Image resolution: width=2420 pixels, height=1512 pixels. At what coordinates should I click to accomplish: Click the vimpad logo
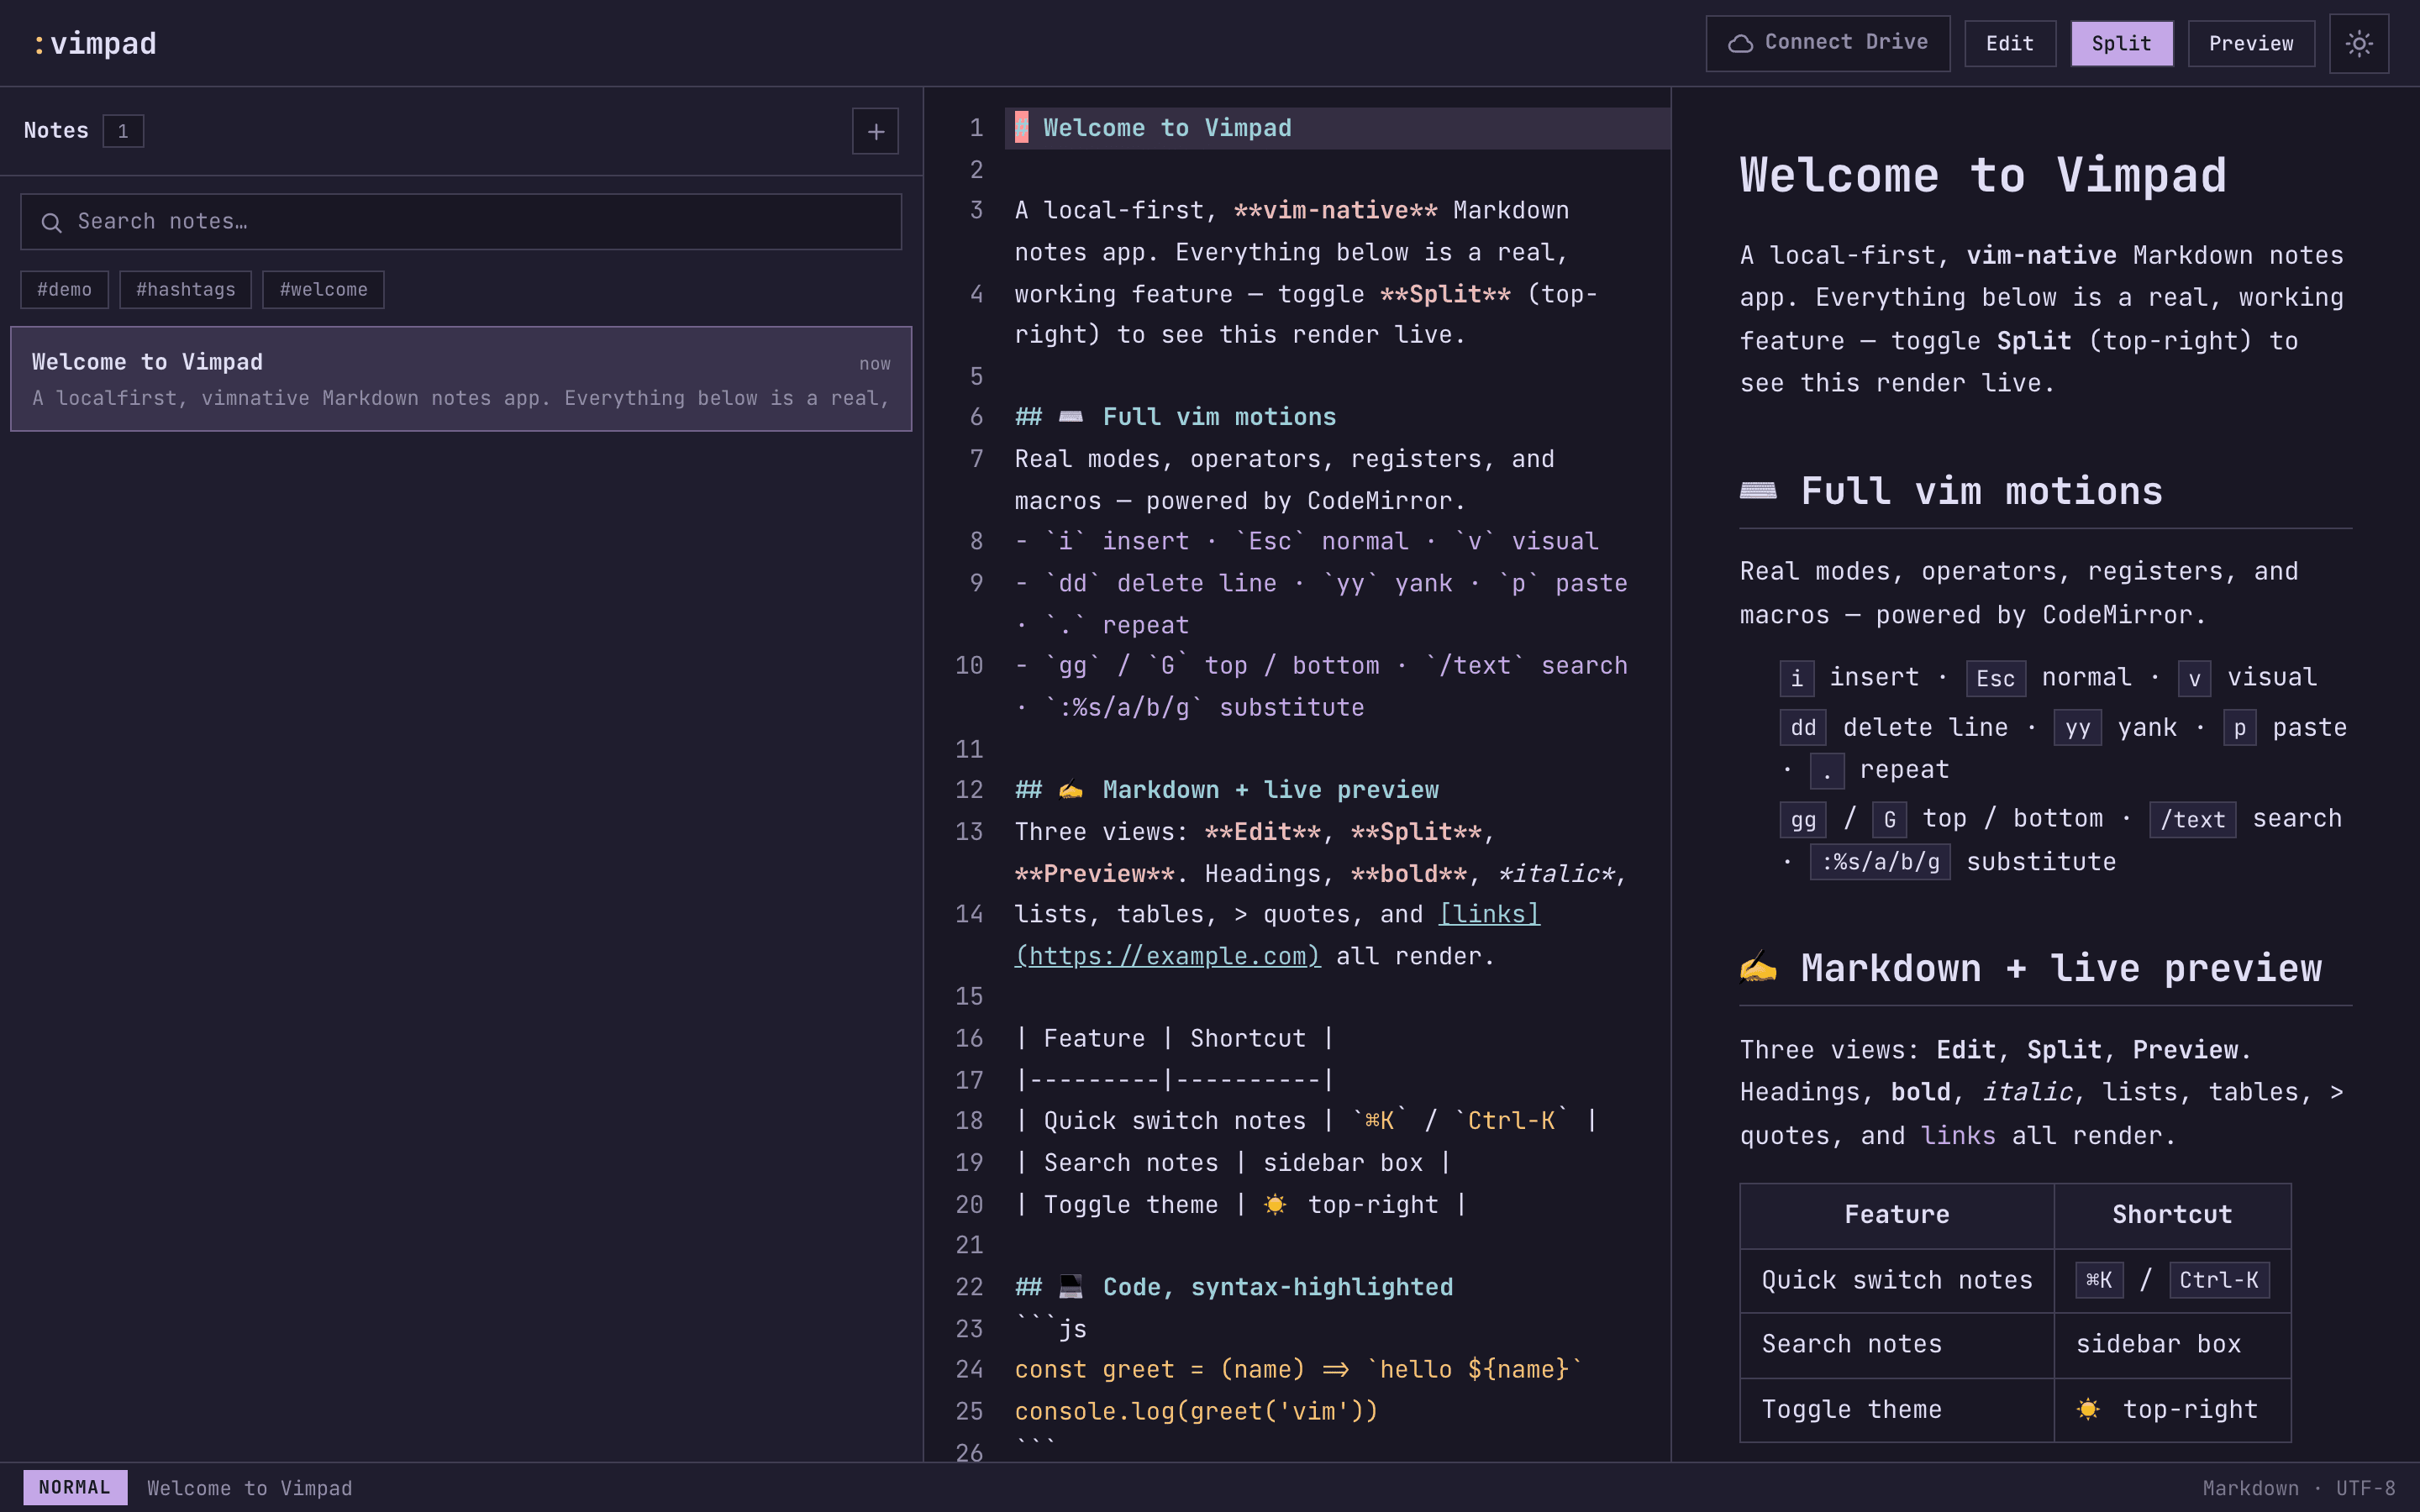[95, 43]
